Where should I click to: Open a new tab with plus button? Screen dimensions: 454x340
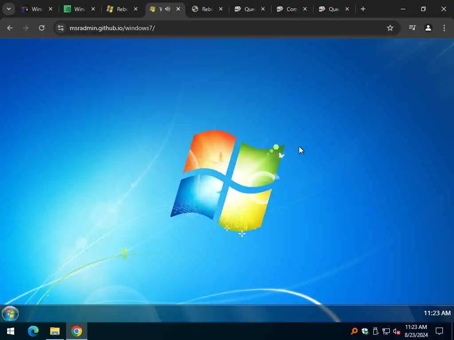pos(363,9)
